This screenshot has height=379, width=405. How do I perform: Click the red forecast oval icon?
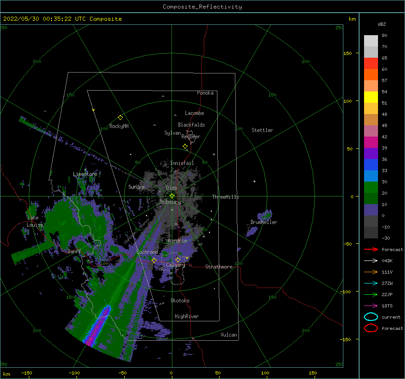(371, 328)
